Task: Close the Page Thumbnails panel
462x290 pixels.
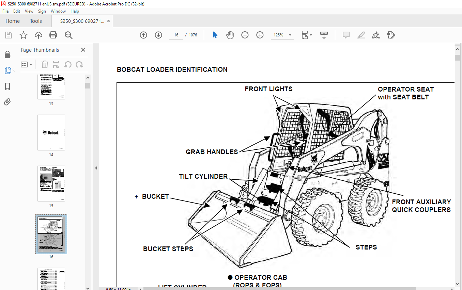Action: [83, 50]
